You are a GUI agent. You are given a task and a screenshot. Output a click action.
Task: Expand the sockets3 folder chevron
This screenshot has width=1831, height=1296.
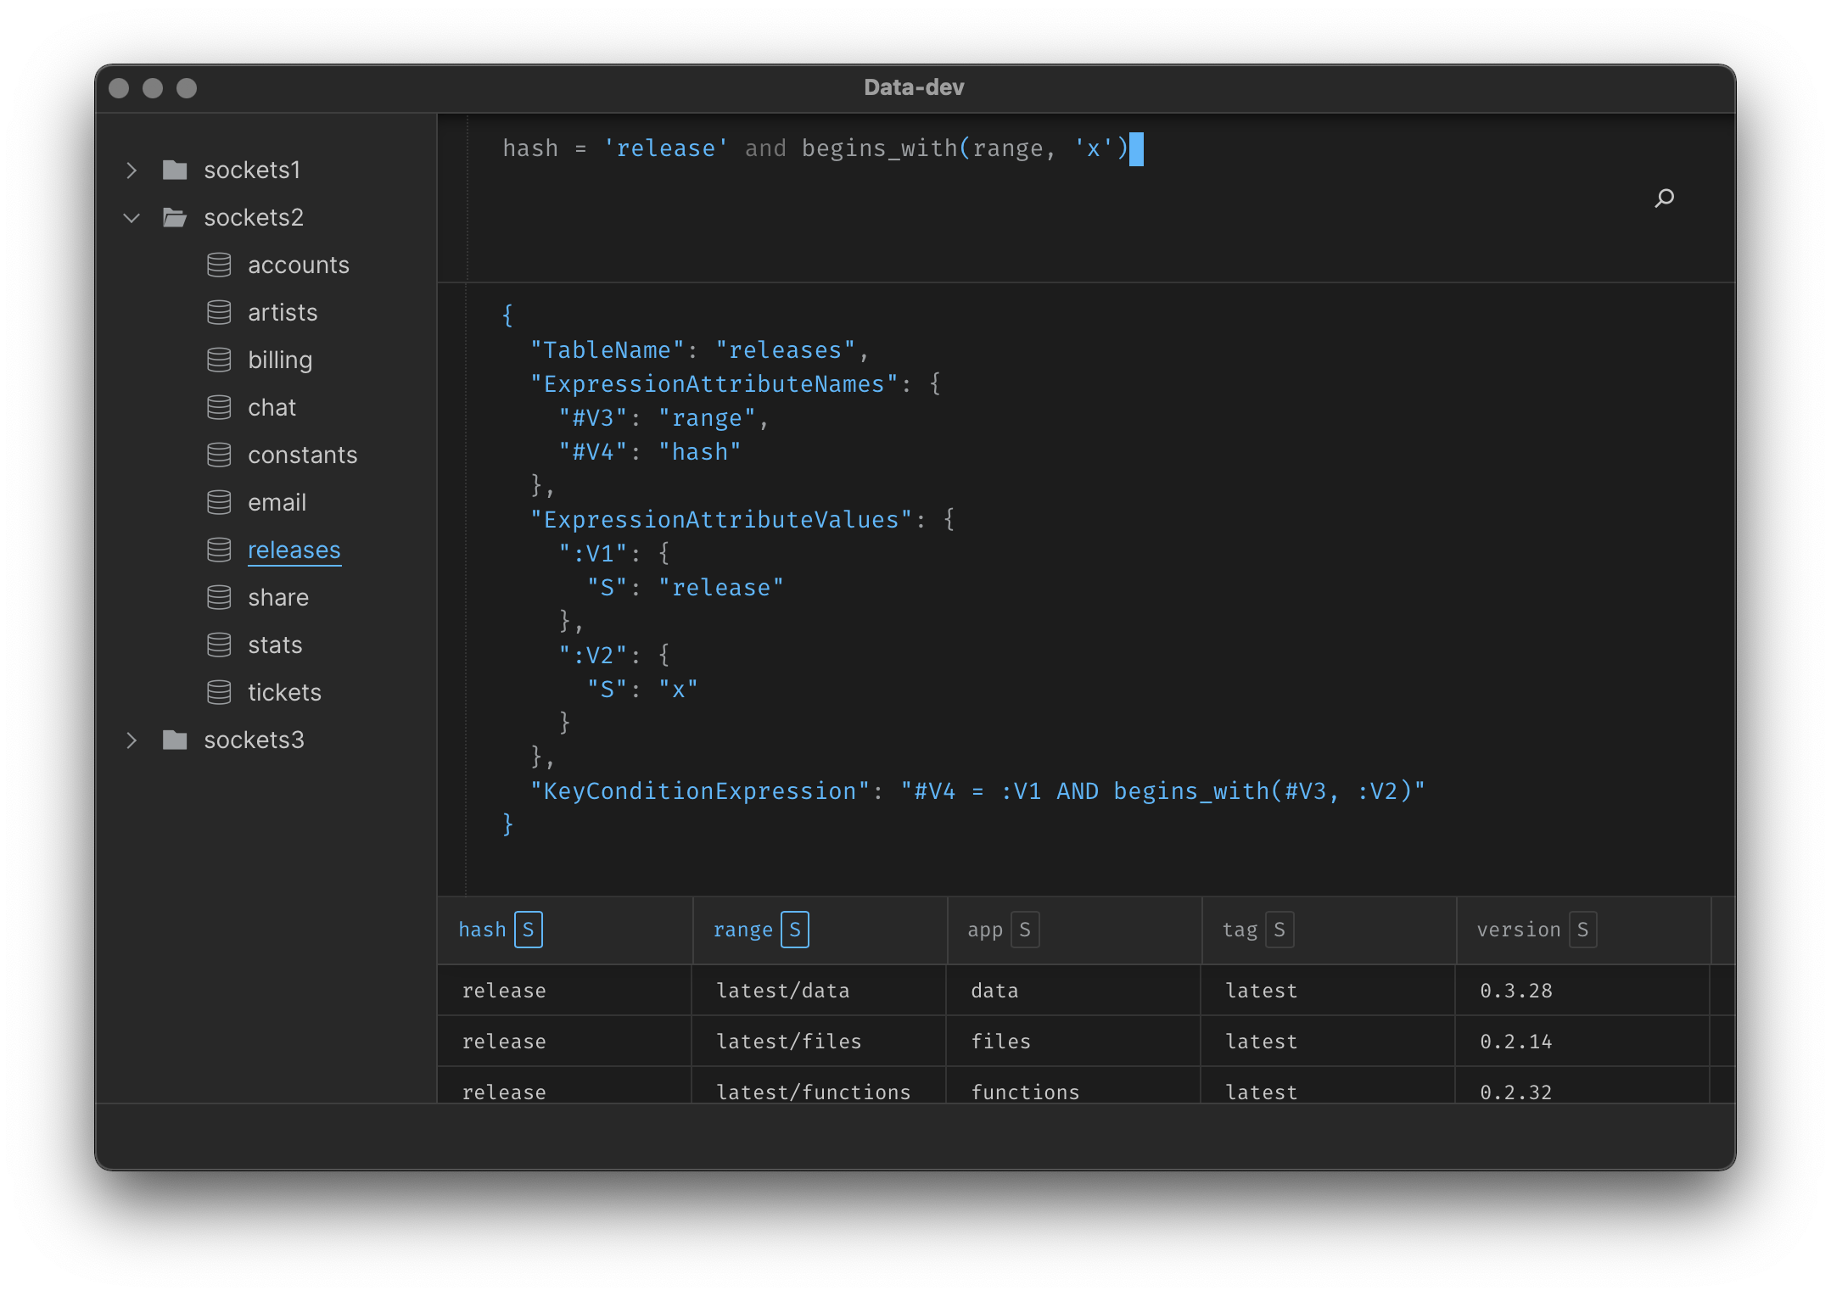pos(132,740)
